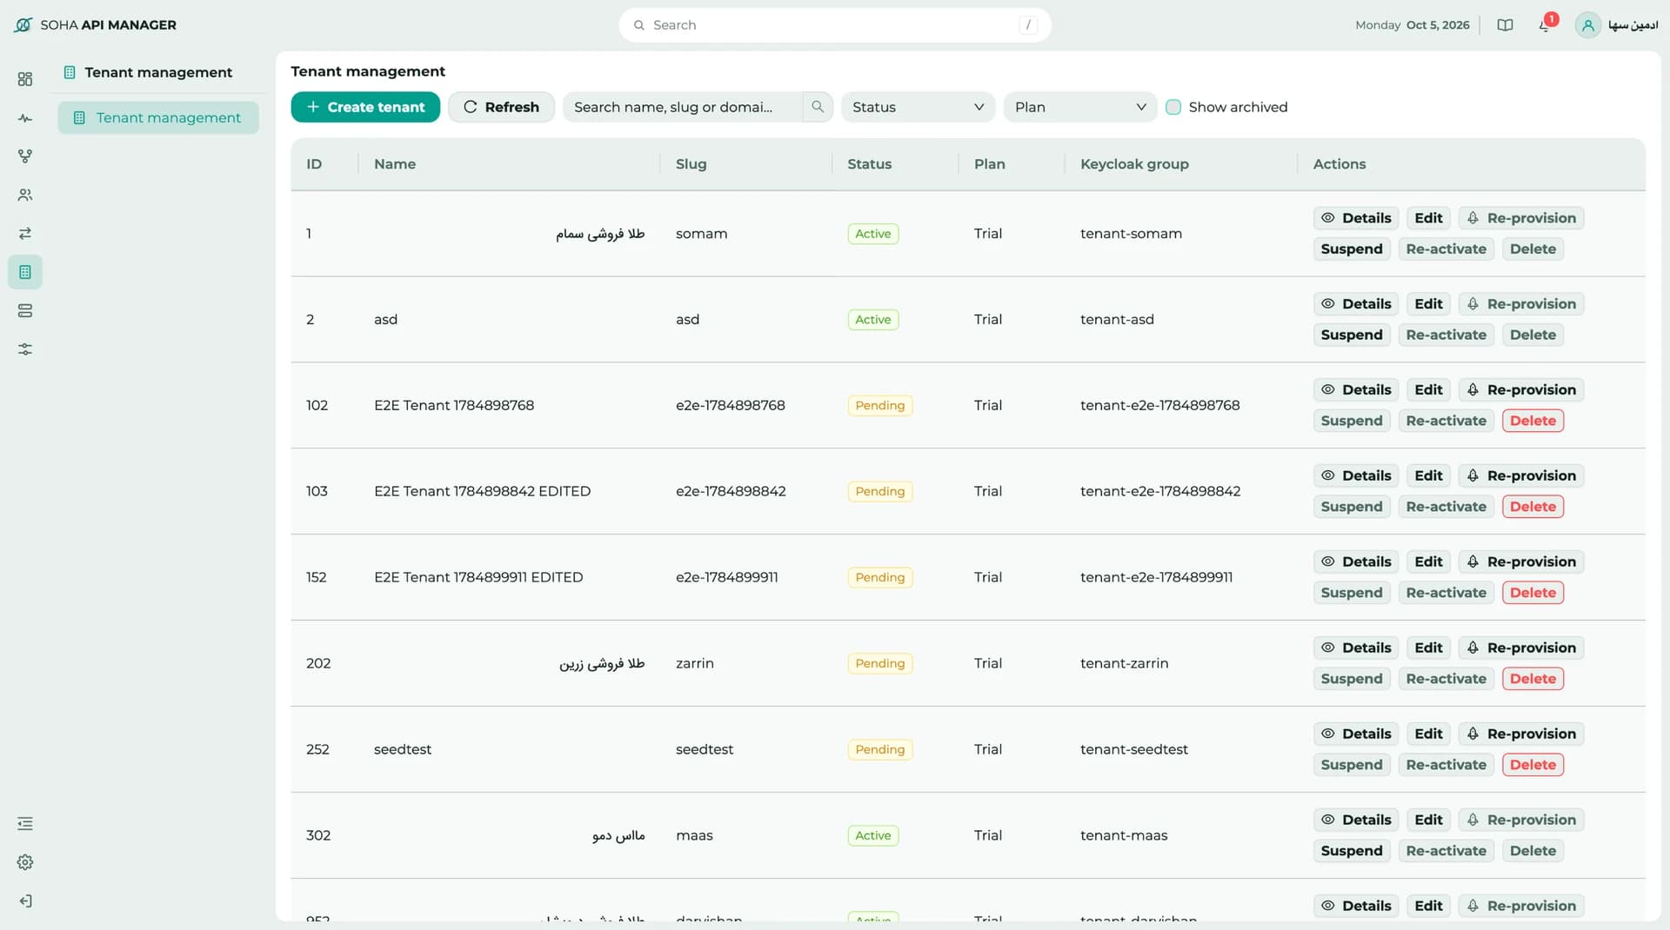Click the logout icon at sidebar bottom
Viewport: 1670px width, 930px height.
coord(25,901)
